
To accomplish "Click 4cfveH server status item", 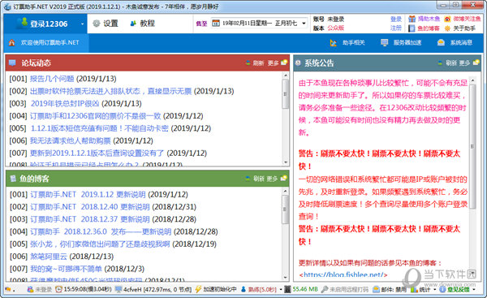I will pyautogui.click(x=153, y=289).
